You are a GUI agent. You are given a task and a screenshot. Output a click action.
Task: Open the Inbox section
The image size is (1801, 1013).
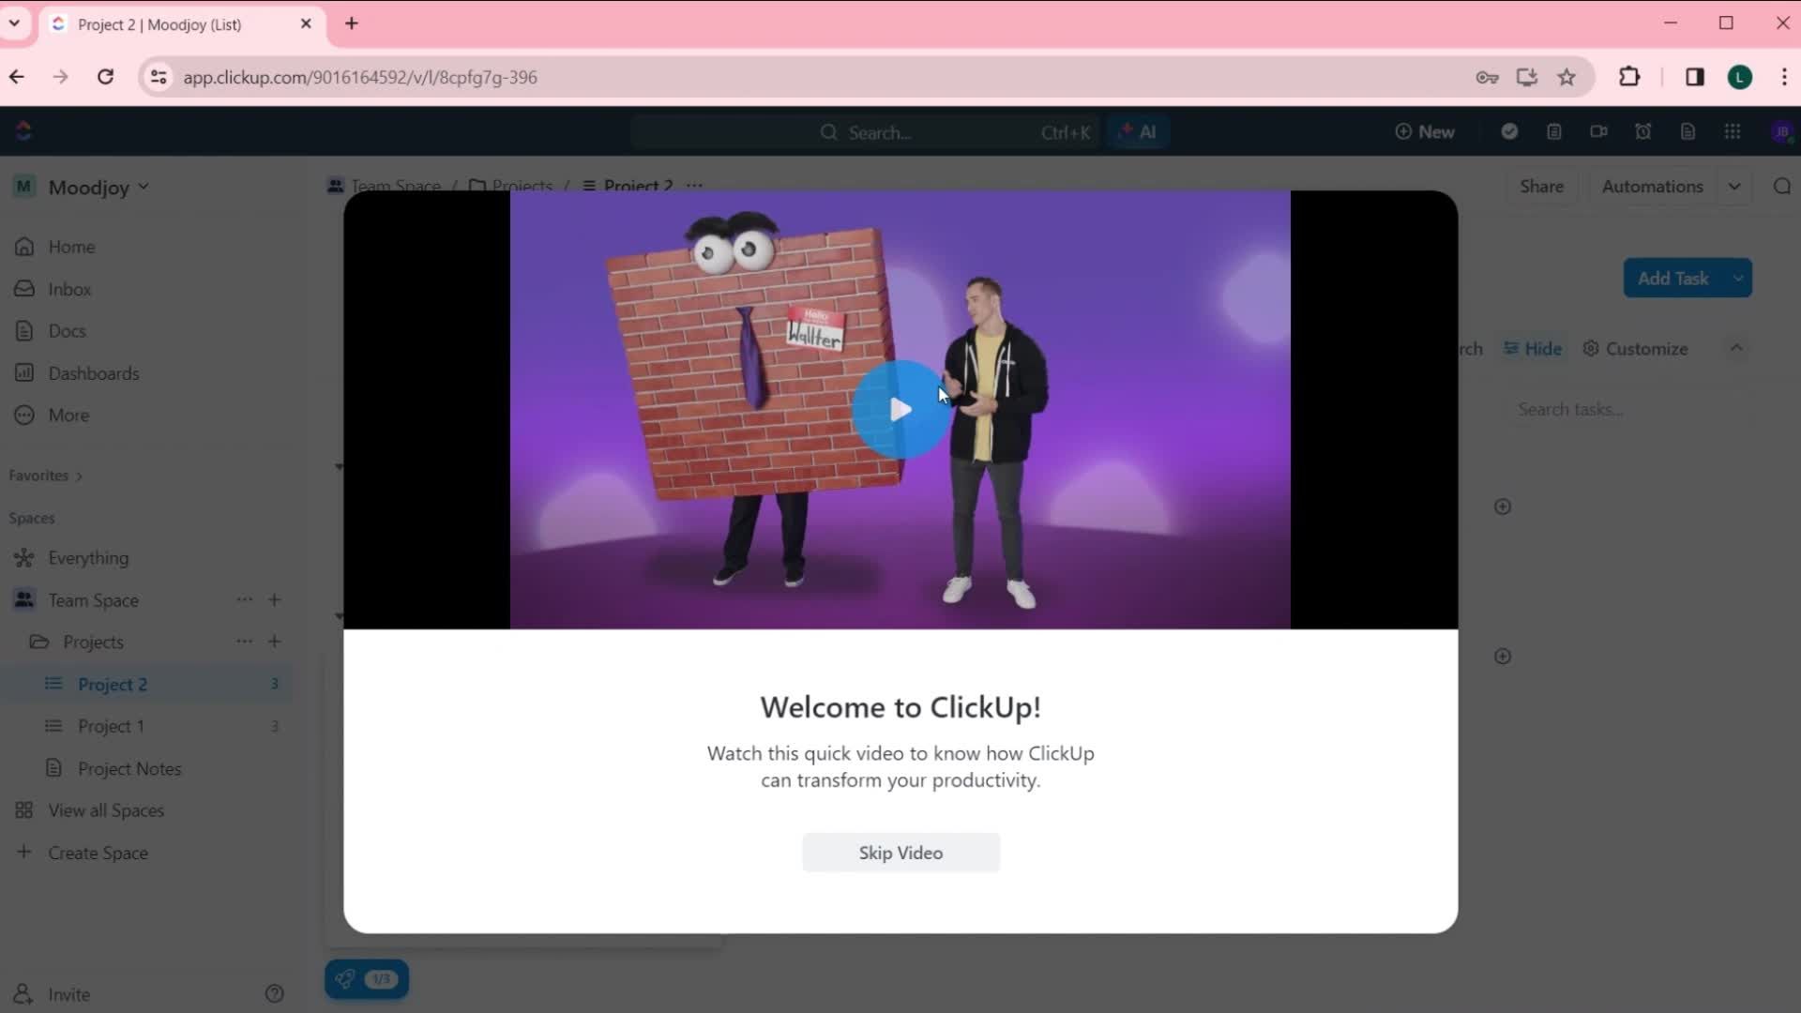[69, 288]
